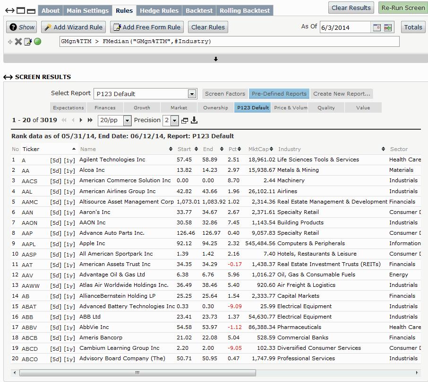Open the As Of calendar picker icon
Screen dimensions: 428x382
click(377, 27)
